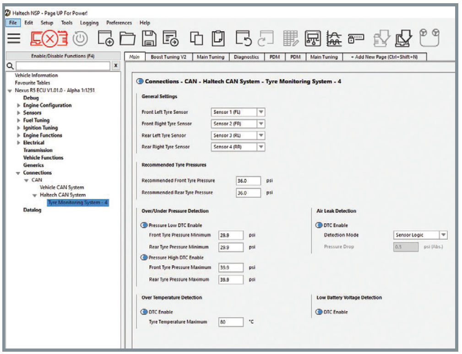Expand Engine Configuration tree node
Screen dimensions: 462x354
click(x=19, y=105)
